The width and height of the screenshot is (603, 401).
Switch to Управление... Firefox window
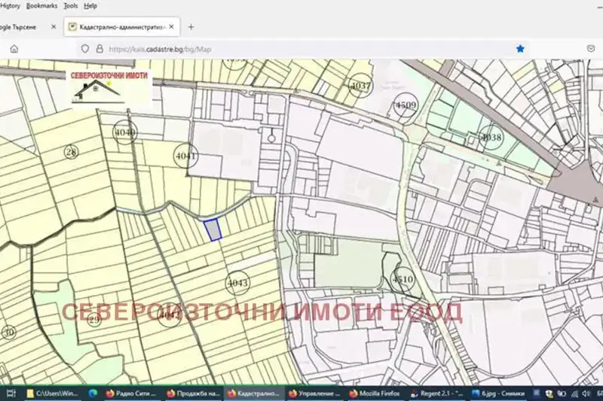point(315,393)
